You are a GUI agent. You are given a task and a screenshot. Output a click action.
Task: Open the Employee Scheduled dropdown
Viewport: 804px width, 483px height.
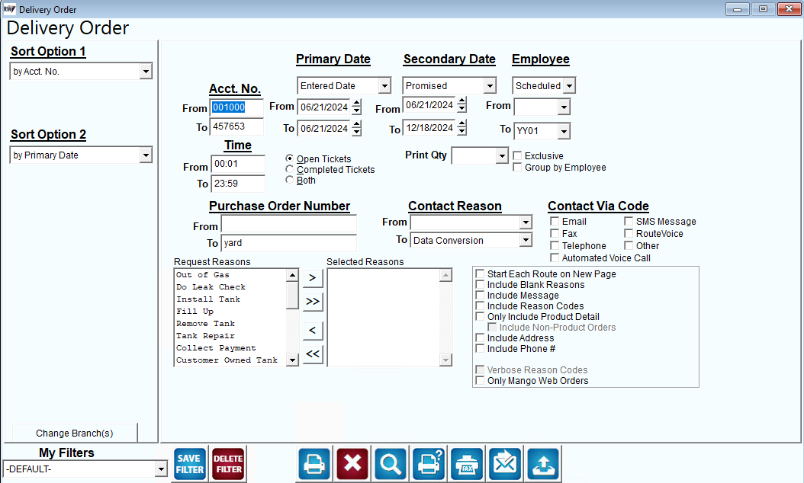pos(568,85)
